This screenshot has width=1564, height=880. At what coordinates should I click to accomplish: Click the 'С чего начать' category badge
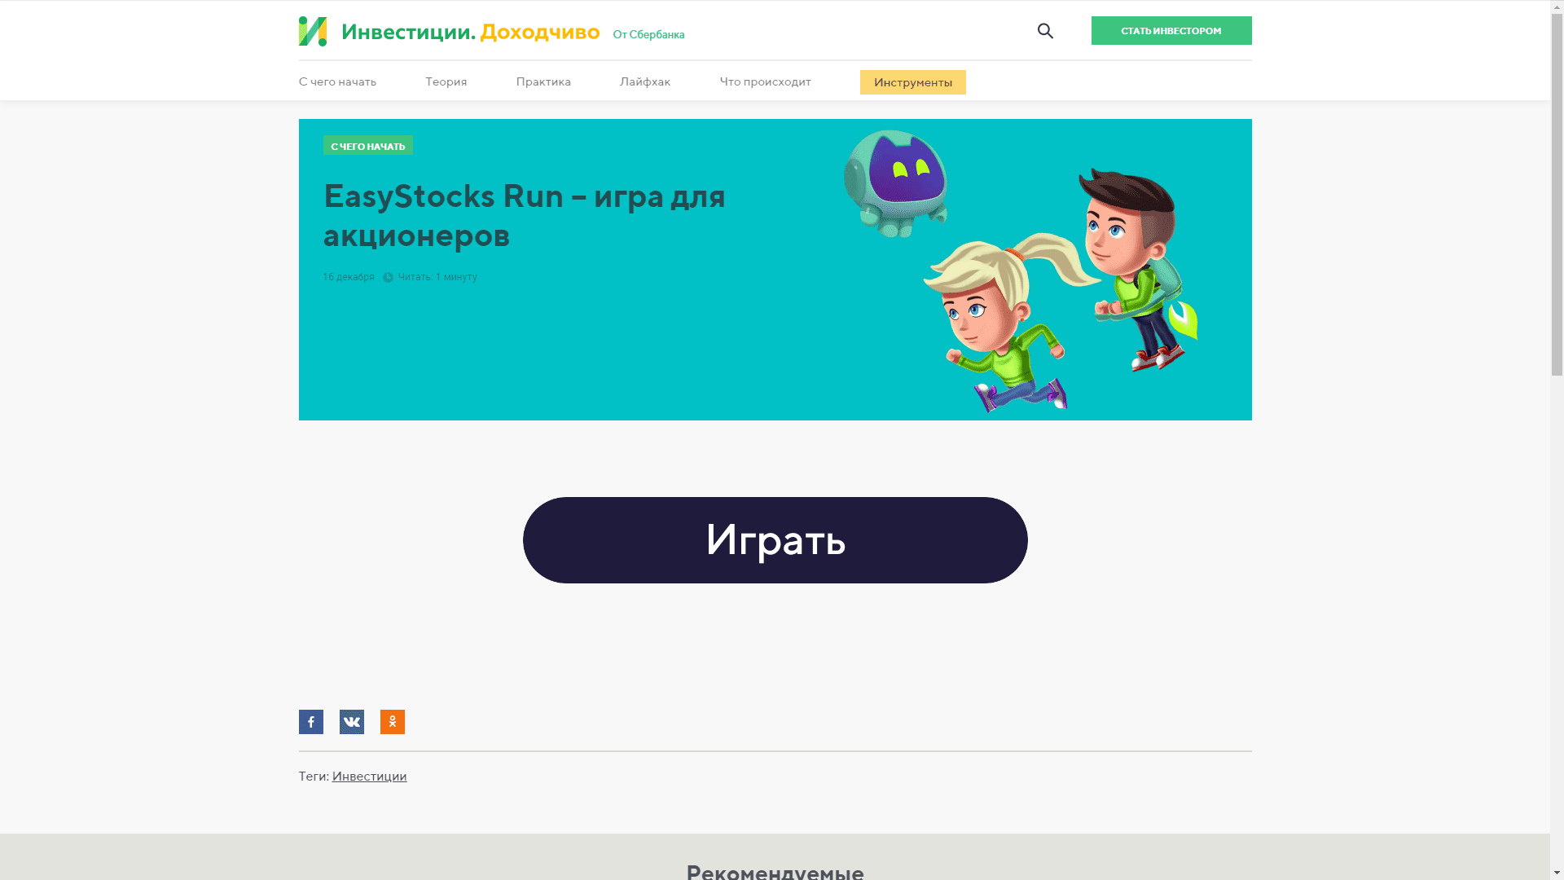pos(367,146)
